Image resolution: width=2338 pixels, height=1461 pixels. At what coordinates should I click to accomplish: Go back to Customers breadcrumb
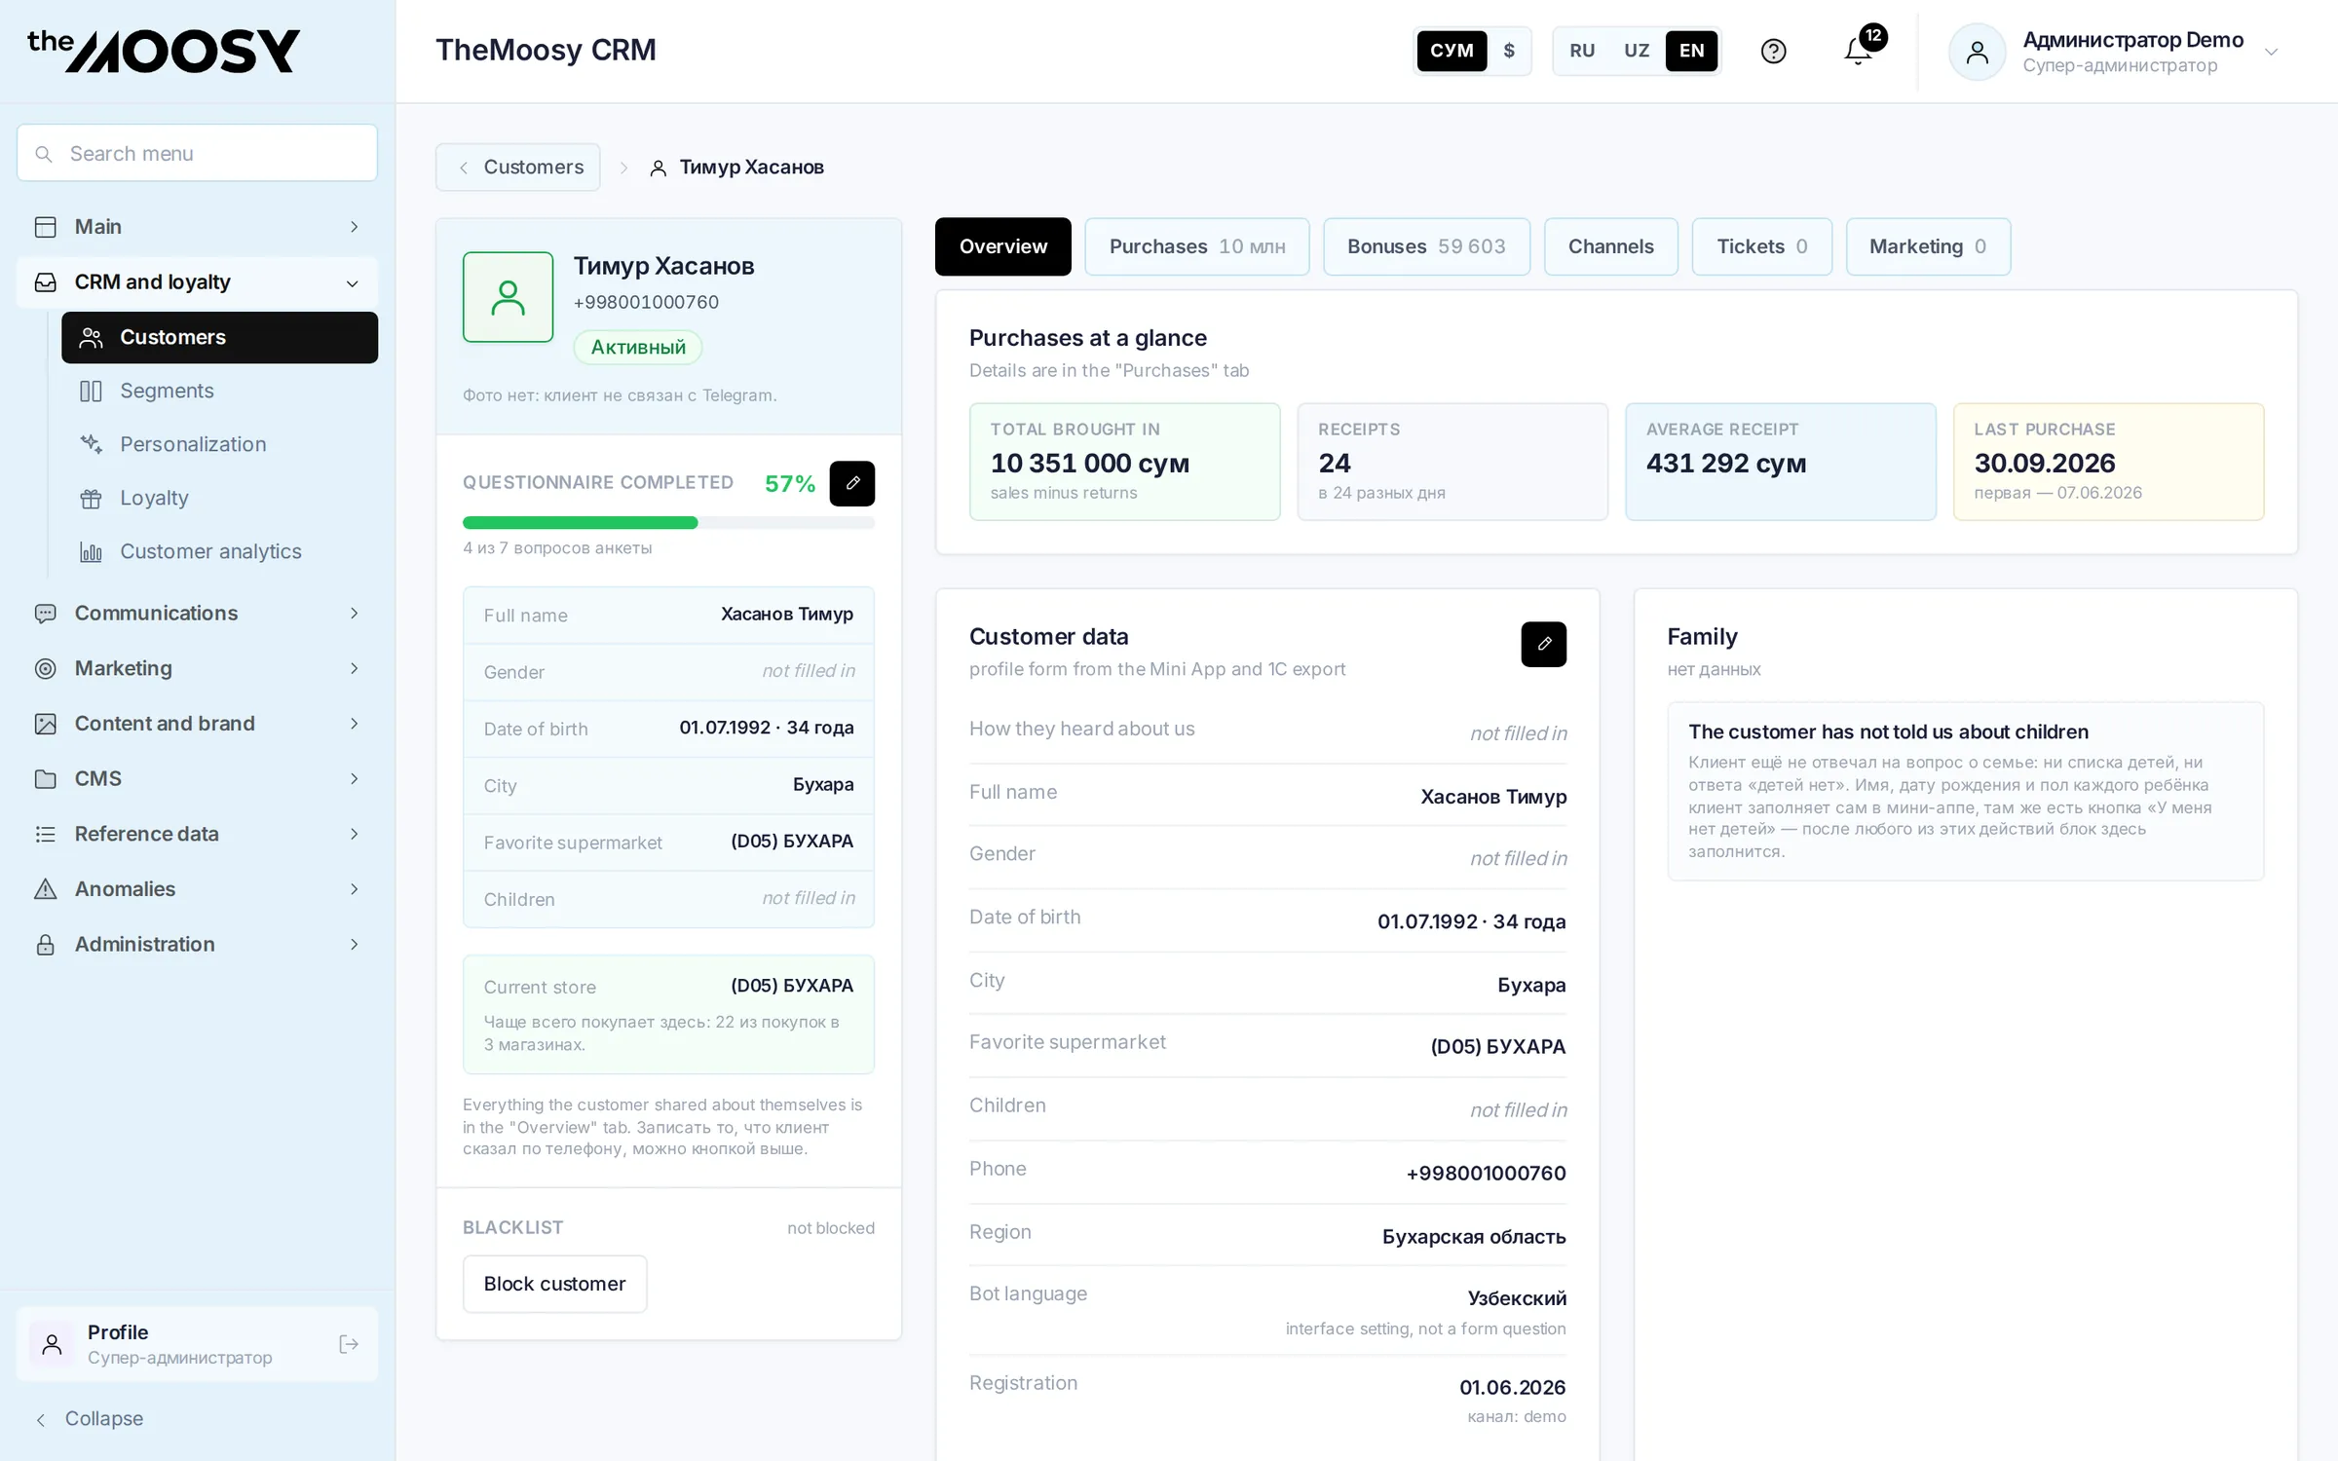point(517,168)
